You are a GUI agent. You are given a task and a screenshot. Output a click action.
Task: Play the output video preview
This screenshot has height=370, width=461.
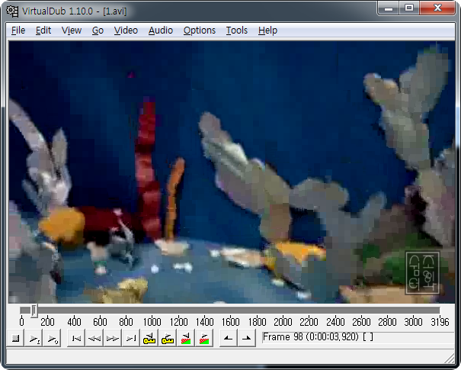(x=52, y=338)
